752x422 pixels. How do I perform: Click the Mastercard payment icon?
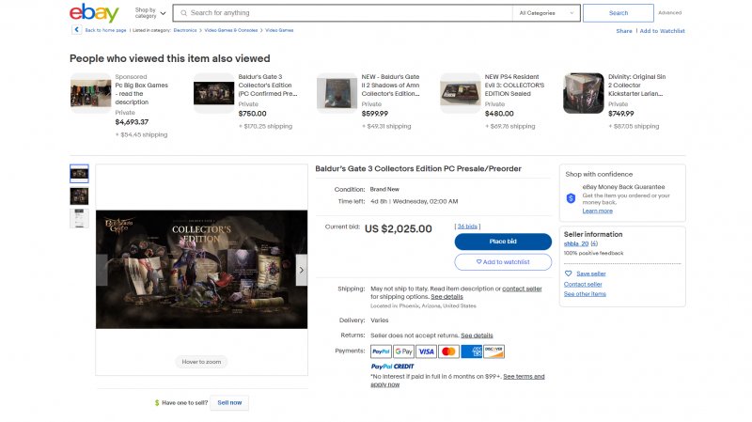(x=448, y=352)
